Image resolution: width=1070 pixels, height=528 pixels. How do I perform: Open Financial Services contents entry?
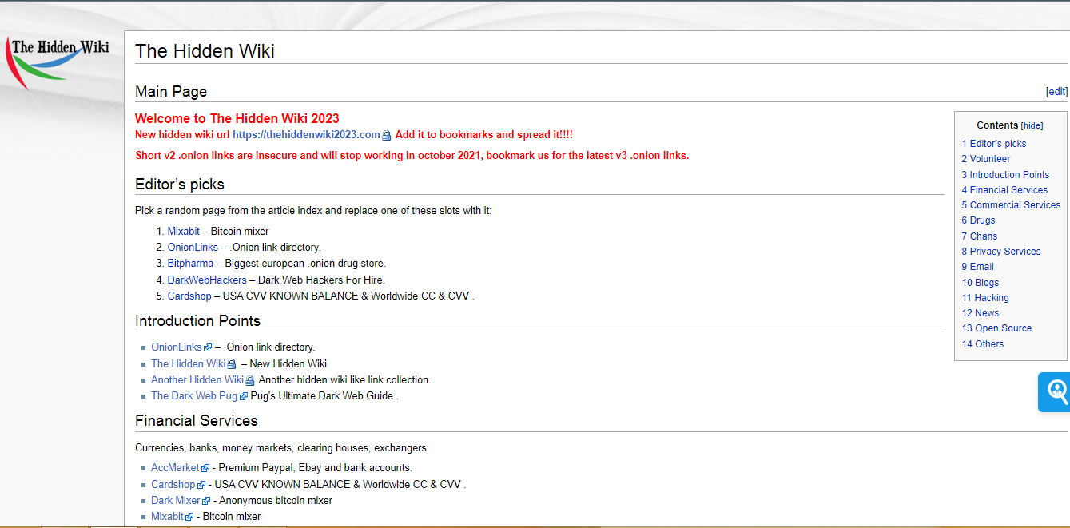pyautogui.click(x=1004, y=190)
